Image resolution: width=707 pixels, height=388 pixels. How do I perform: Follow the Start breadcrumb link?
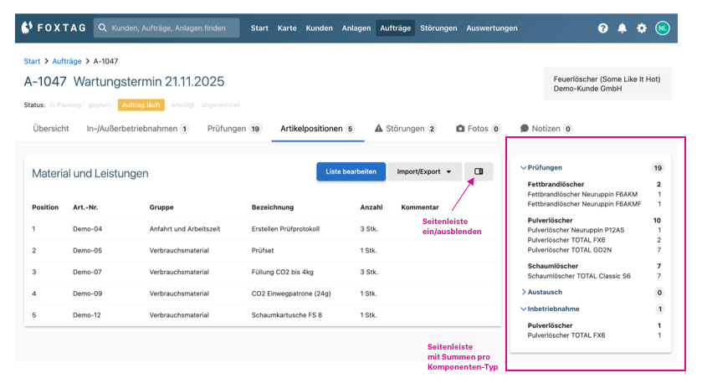point(32,61)
